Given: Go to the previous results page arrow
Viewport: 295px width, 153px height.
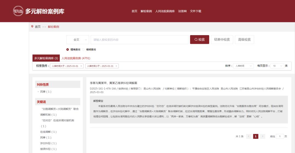Looking at the screenshot, I should pos(249,136).
